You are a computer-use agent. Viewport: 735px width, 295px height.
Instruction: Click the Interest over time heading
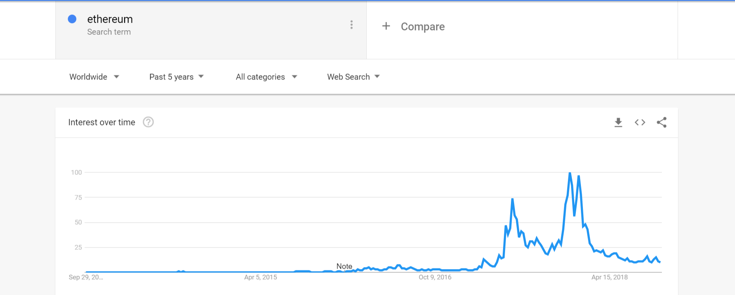pyautogui.click(x=102, y=122)
